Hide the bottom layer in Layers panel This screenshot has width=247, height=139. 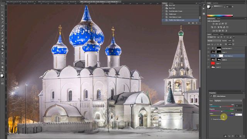[x=208, y=67]
